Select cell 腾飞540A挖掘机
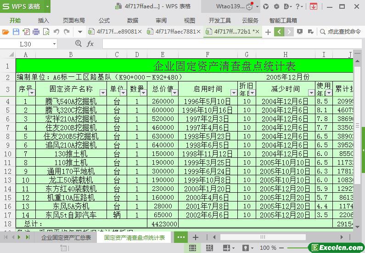This screenshot has height=253, width=365. 71,101
